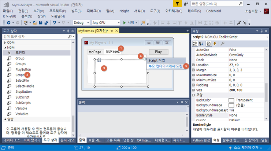Show the properties page icon
The height and width of the screenshot is (151, 271).
pyautogui.click(x=209, y=44)
